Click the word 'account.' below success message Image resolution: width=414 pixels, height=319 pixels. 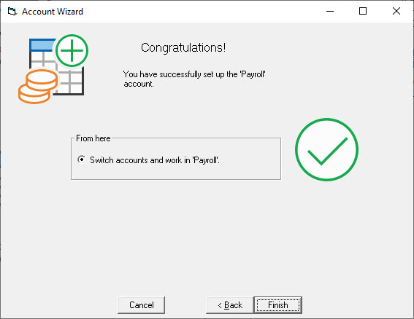coord(139,84)
